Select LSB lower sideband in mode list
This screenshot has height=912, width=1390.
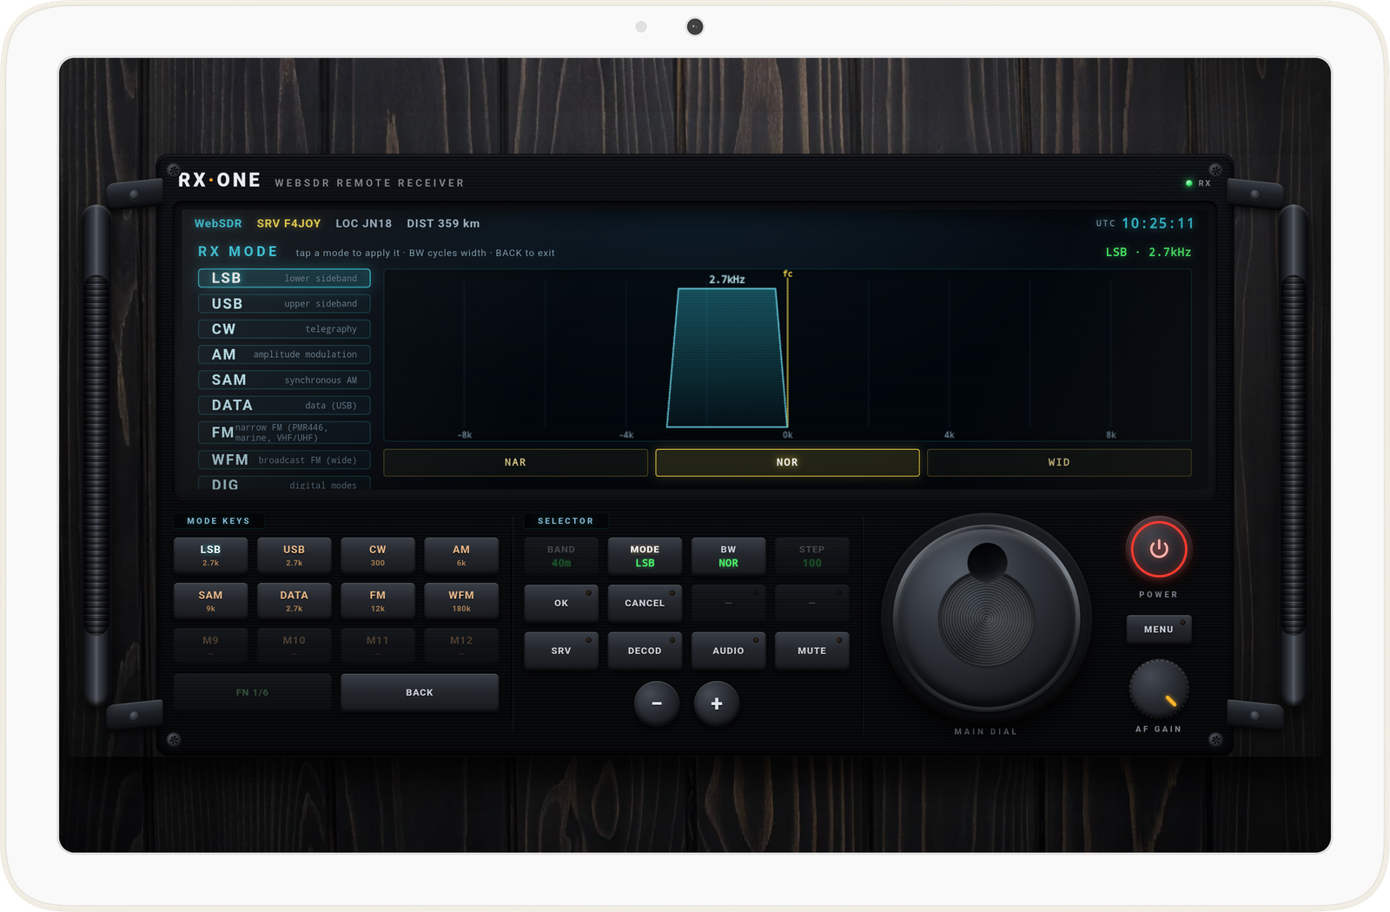284,278
